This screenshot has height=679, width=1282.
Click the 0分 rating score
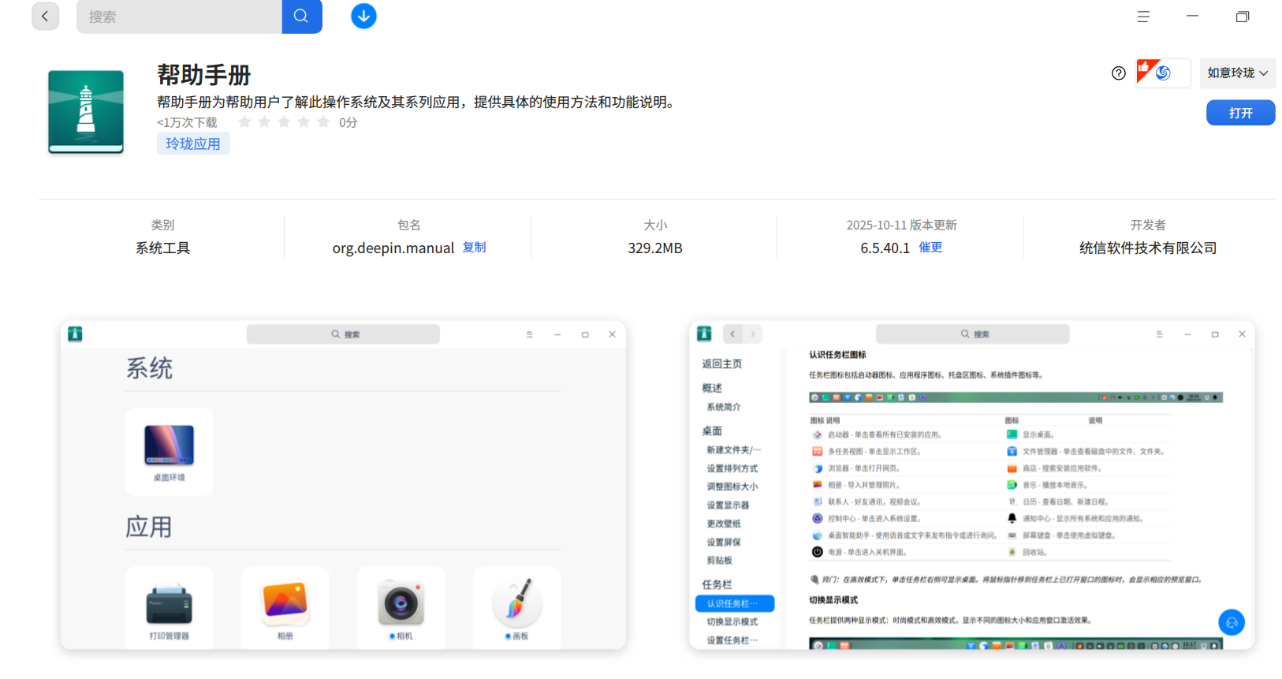pos(348,122)
